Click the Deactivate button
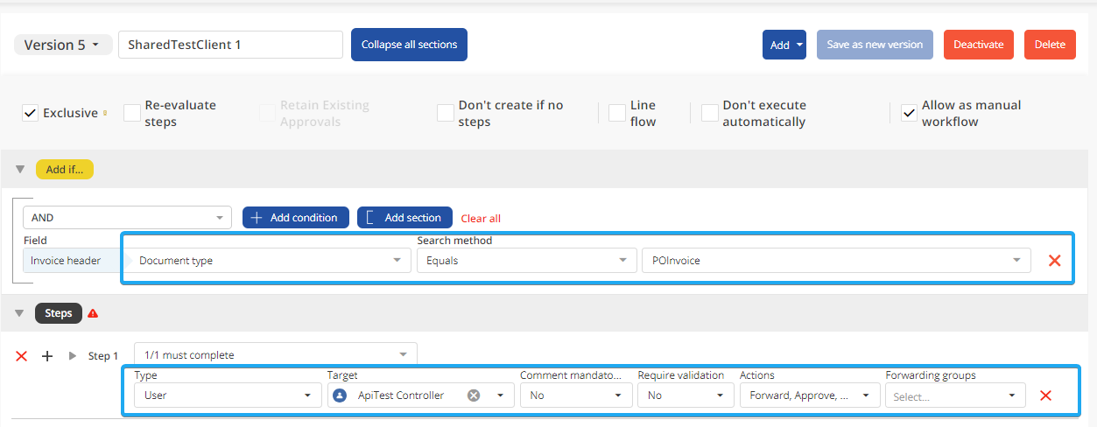The height and width of the screenshot is (427, 1097). pos(978,45)
